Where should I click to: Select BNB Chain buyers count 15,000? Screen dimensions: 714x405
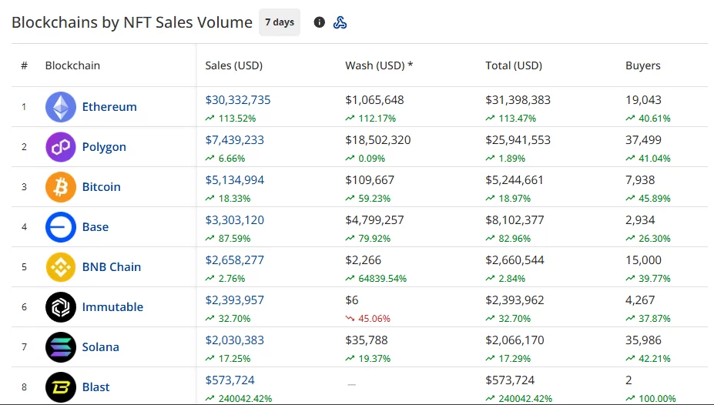click(643, 260)
